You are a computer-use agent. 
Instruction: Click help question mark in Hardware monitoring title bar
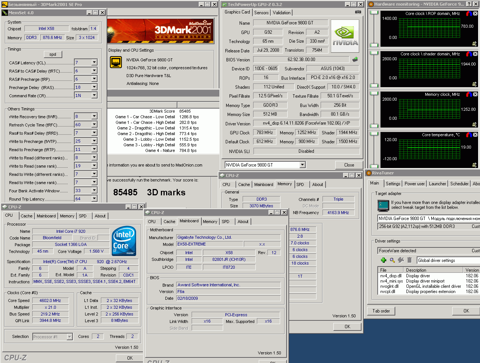(x=469, y=4)
